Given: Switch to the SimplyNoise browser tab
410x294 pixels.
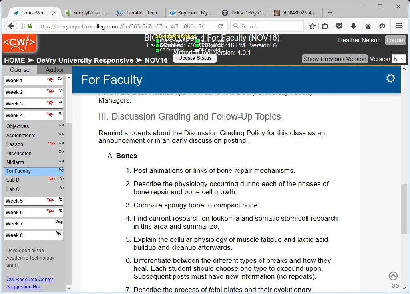Looking at the screenshot, I should click(x=87, y=12).
